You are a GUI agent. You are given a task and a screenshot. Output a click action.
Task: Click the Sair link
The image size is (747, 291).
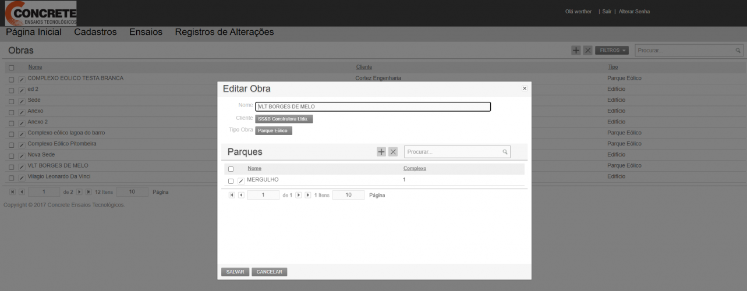click(x=607, y=12)
